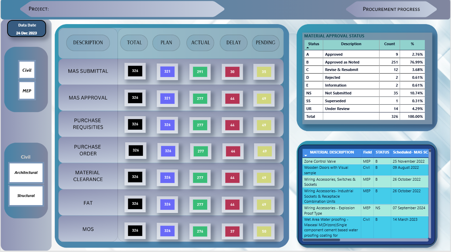Select the red MAS Submittal delay card 30
This screenshot has width=451, height=252.
pos(232,72)
